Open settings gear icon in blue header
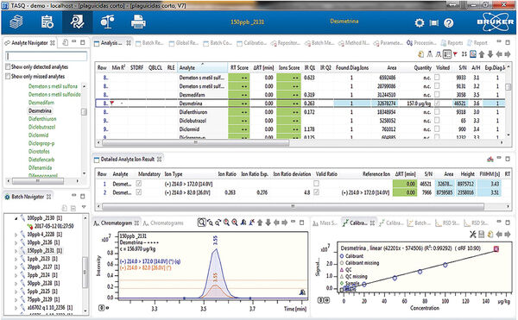 click(x=420, y=22)
